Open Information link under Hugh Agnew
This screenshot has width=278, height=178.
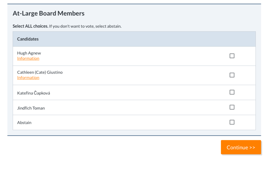click(x=28, y=58)
